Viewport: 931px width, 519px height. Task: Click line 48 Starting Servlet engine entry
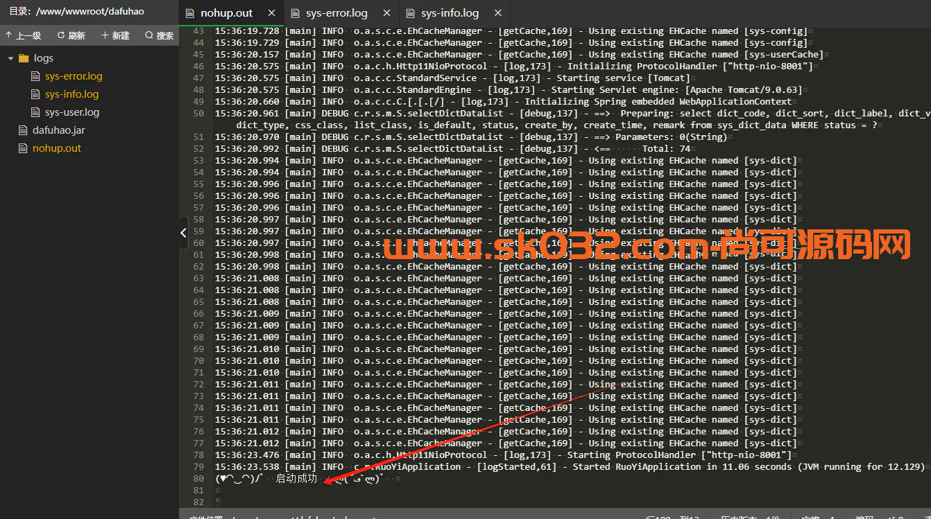pyautogui.click(x=509, y=90)
